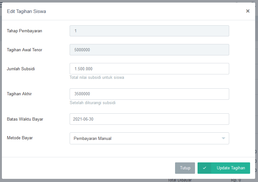
Task: Click the Jumlah Subsidi label
Action: pyautogui.click(x=21, y=69)
